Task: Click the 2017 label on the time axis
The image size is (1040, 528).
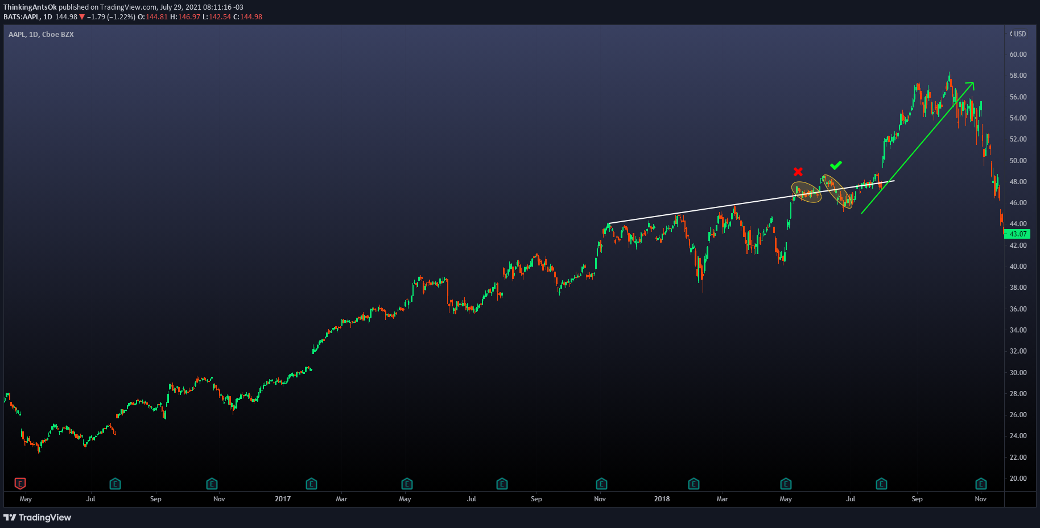Action: click(x=283, y=499)
